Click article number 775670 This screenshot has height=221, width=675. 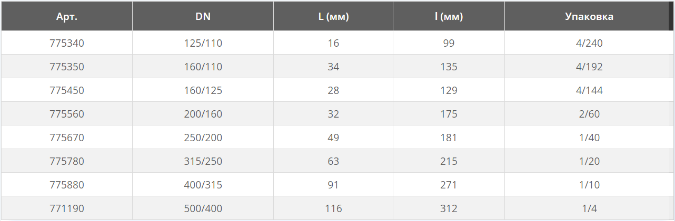(x=67, y=138)
